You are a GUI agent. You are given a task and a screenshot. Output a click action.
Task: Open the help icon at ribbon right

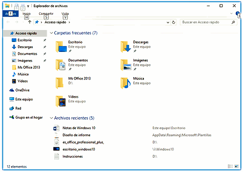pos(238,13)
